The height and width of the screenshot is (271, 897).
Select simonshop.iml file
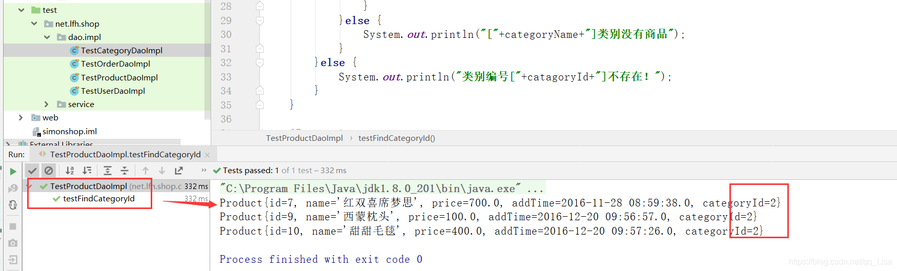pos(69,131)
